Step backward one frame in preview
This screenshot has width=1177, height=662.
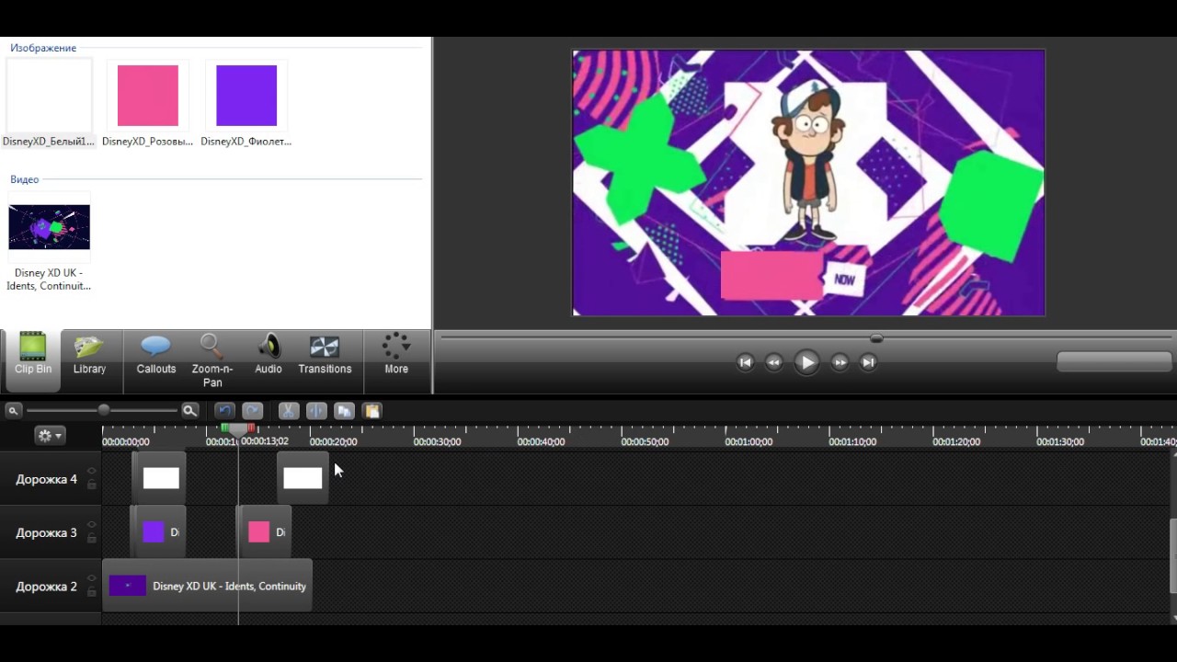click(x=773, y=362)
